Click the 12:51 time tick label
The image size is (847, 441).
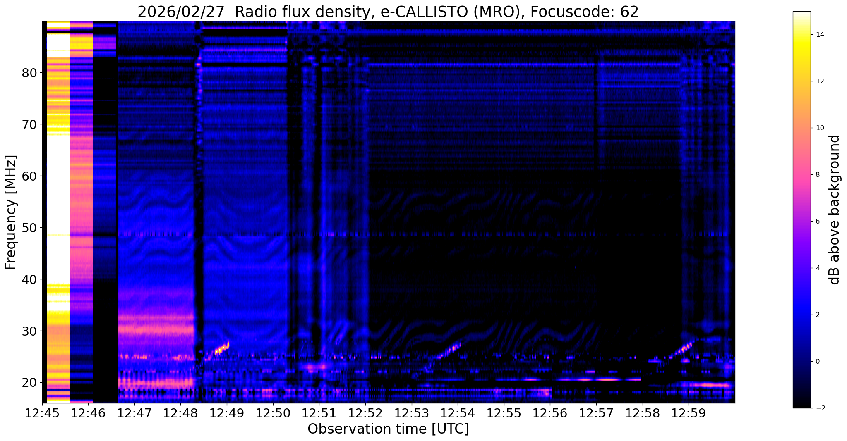click(319, 413)
